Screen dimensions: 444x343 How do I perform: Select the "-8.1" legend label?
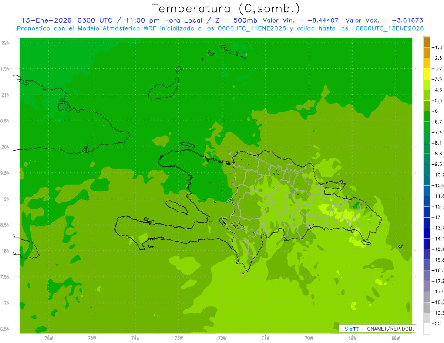438,143
